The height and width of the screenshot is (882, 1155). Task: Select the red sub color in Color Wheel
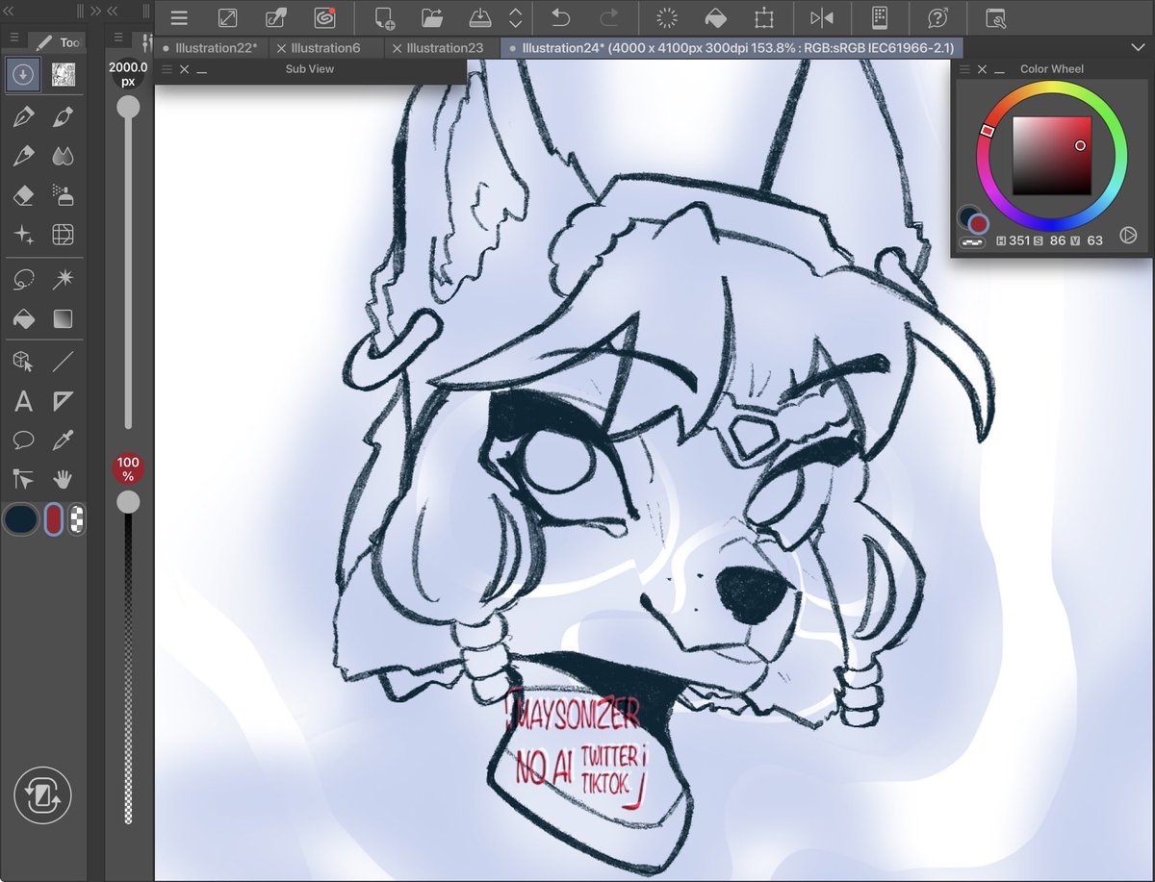point(979,224)
